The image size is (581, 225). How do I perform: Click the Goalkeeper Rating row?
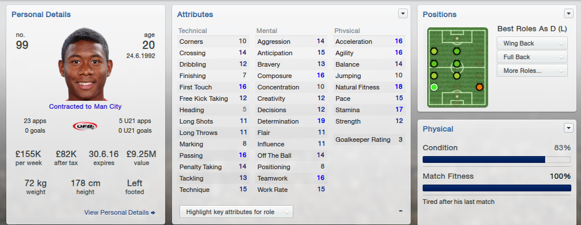point(369,140)
